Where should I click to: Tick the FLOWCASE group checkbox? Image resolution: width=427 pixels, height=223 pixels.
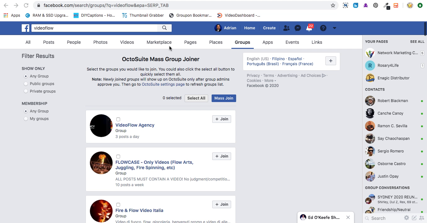118,157
